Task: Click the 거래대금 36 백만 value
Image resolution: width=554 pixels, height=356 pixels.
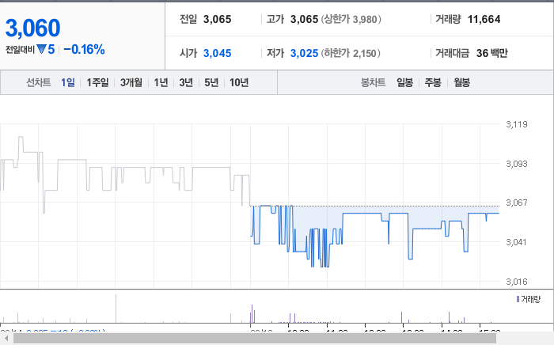Action: 491,53
